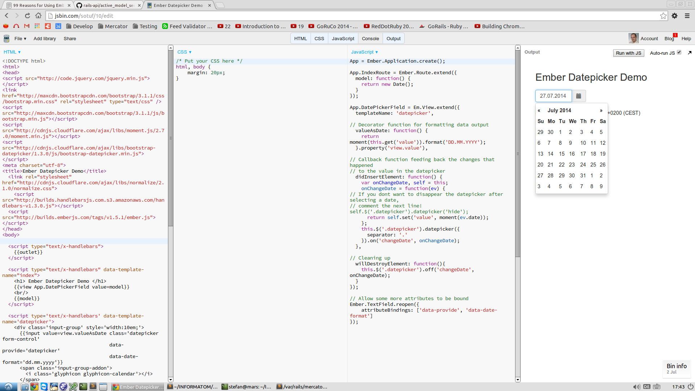Click the scroll down arrow of HTML panel

click(170, 379)
